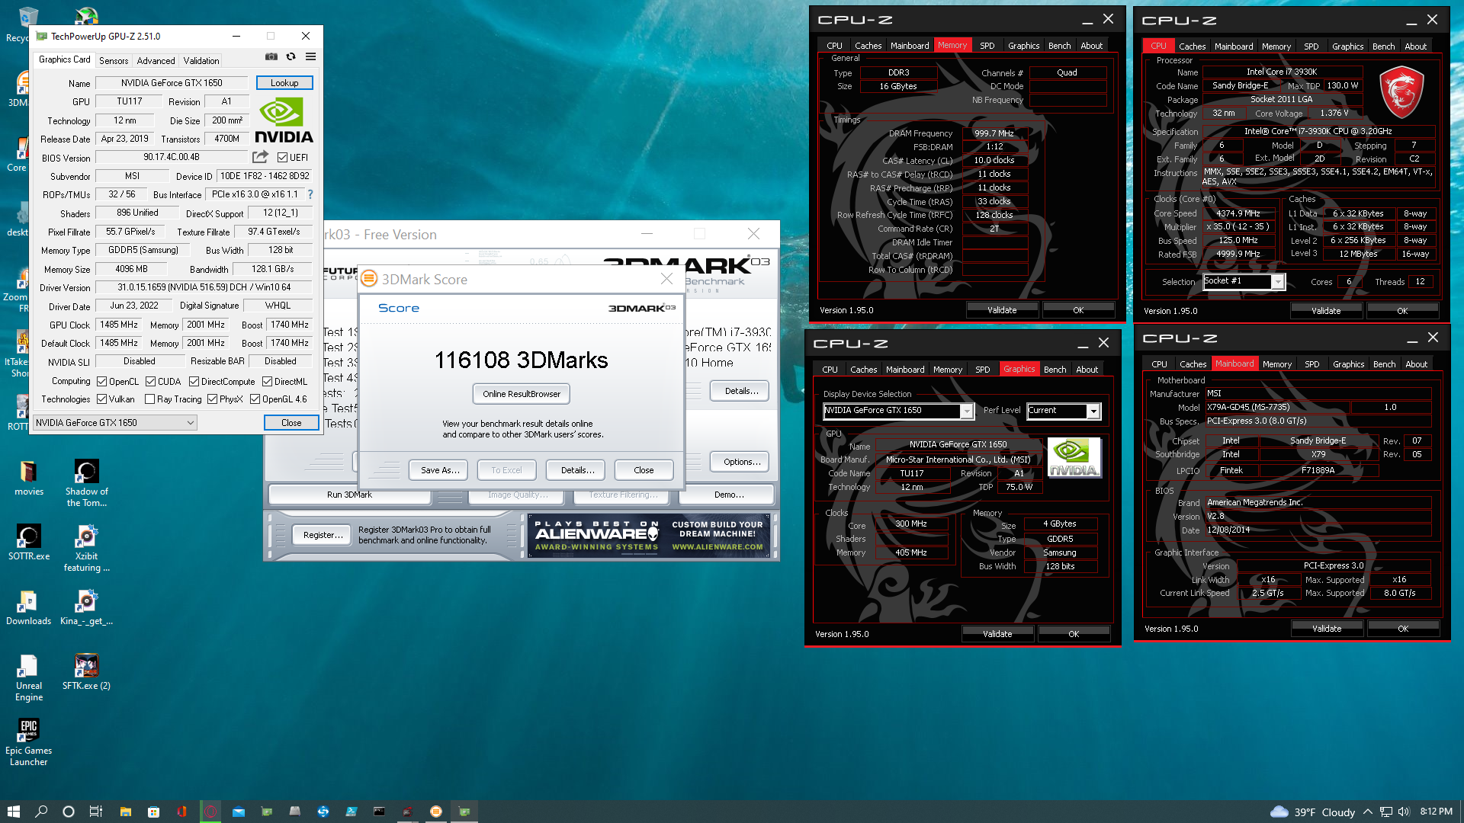Toggle Vulkan checkbox
Viewport: 1464px width, 823px height.
coord(101,399)
